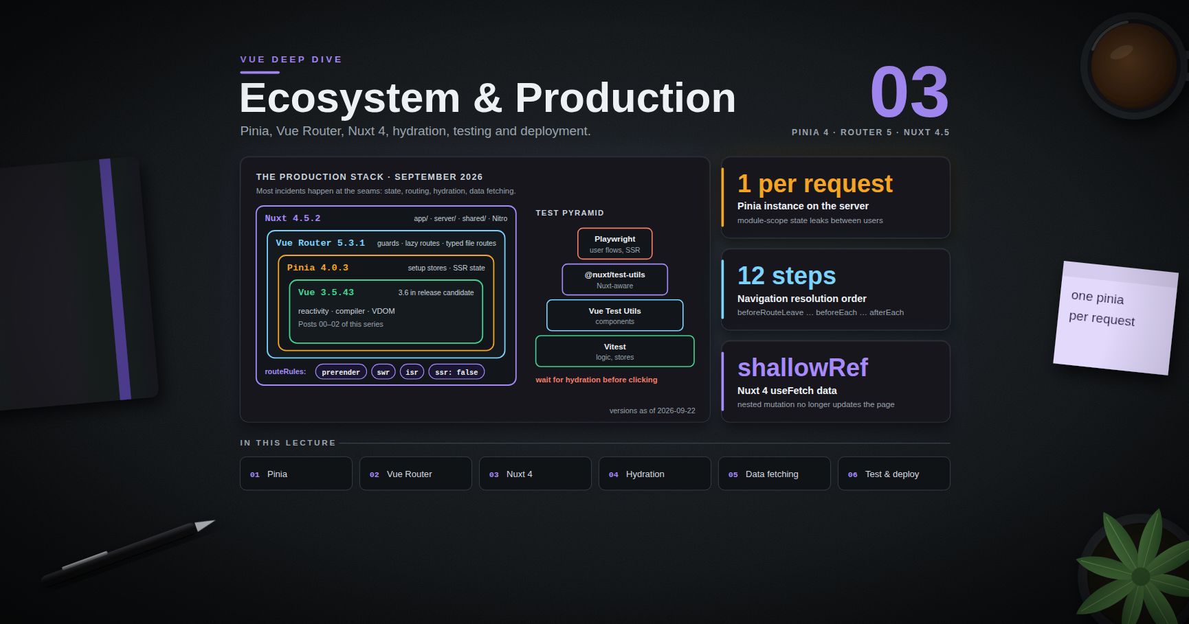The height and width of the screenshot is (624, 1189).
Task: Open the 06 Test & deploy card
Action: coord(894,474)
